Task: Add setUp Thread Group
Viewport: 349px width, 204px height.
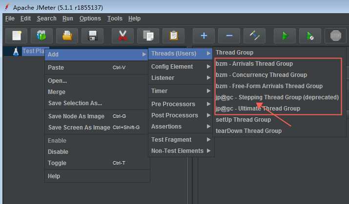Action: 279,120
